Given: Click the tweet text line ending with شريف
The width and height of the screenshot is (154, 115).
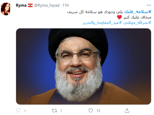Looking at the screenshot, I should point(109,12).
